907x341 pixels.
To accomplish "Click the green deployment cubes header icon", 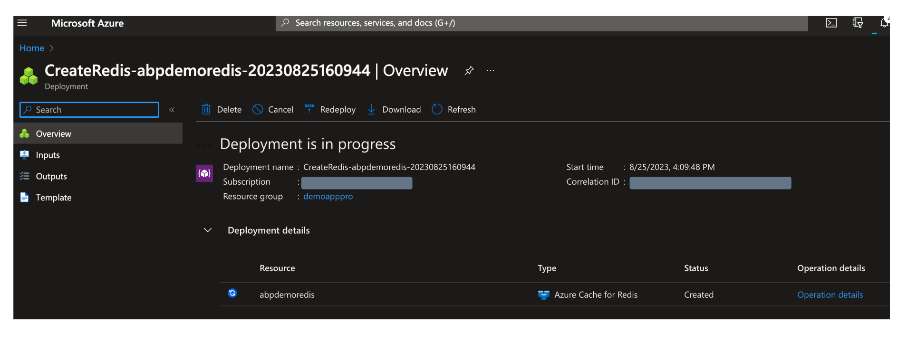I will pos(29,76).
